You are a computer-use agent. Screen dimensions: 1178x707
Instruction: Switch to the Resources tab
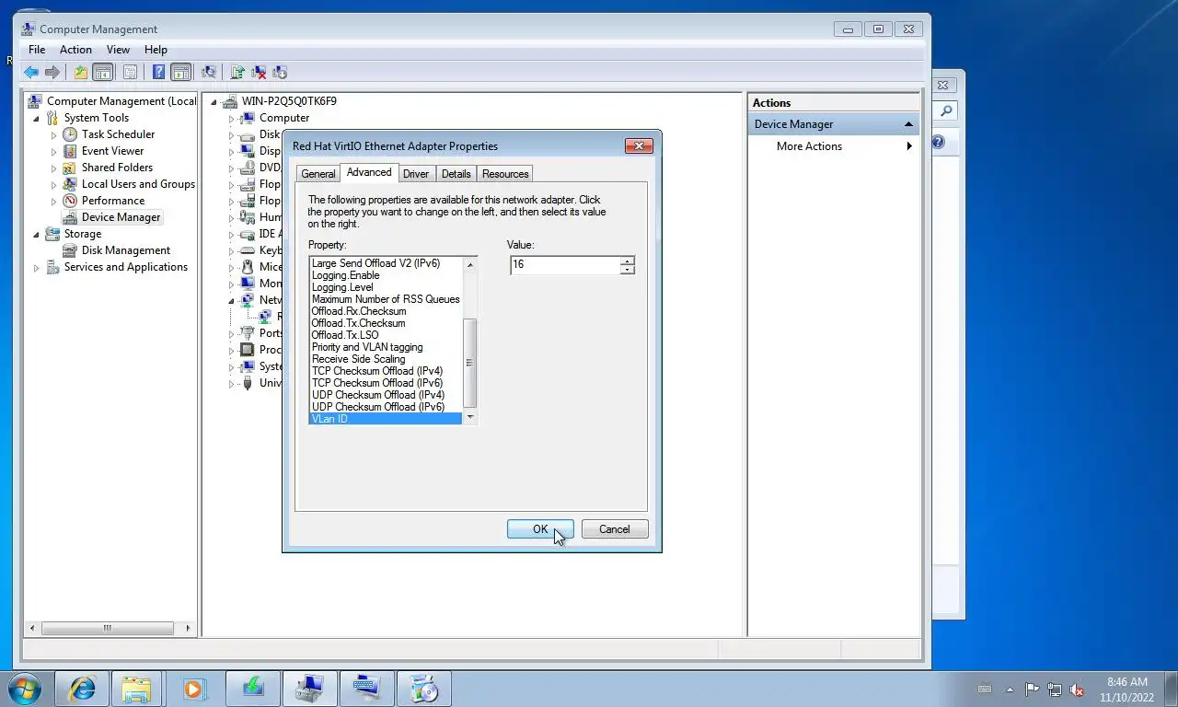point(505,174)
